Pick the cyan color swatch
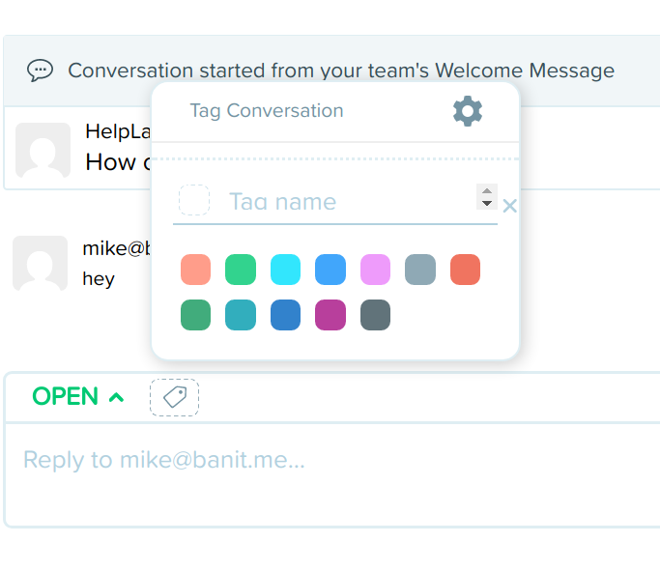Image resolution: width=660 pixels, height=571 pixels. click(x=285, y=270)
